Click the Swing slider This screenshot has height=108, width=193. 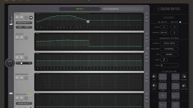169,65
